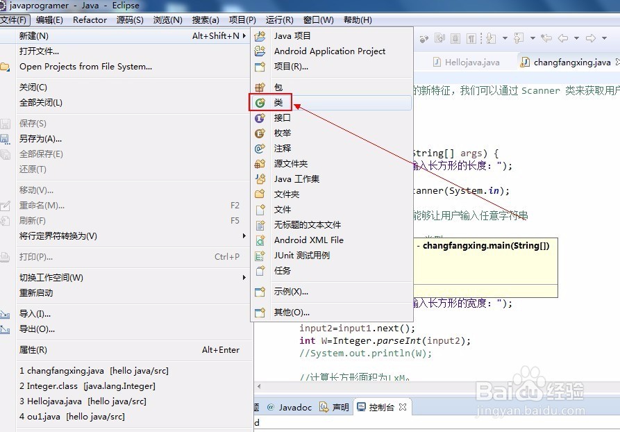
Task: Open the 窗口(W) menu
Action: (x=318, y=19)
